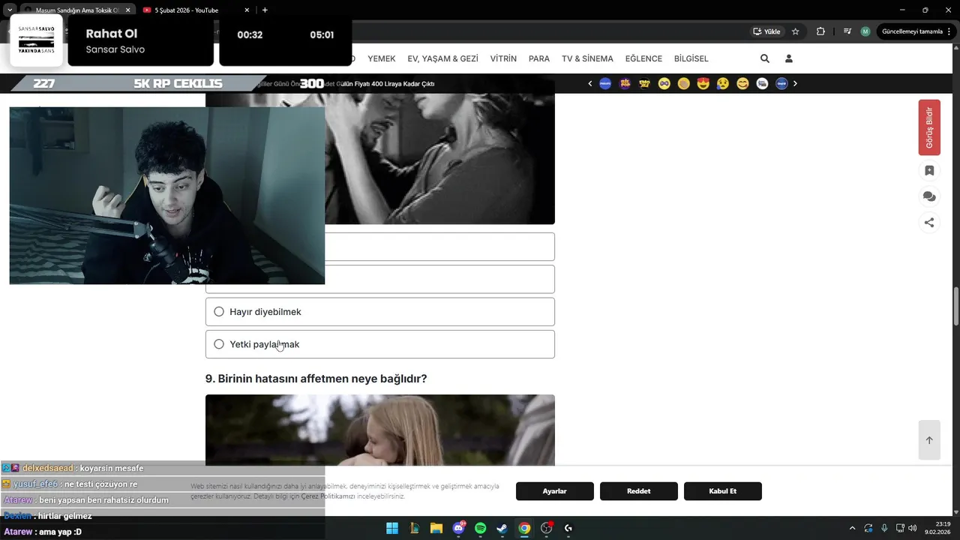Viewport: 960px width, 540px height.
Task: Open the Chrome extensions puzzle icon
Action: tap(820, 31)
